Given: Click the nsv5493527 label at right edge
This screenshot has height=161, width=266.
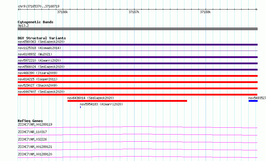Looking at the screenshot, I should pos(257,98).
